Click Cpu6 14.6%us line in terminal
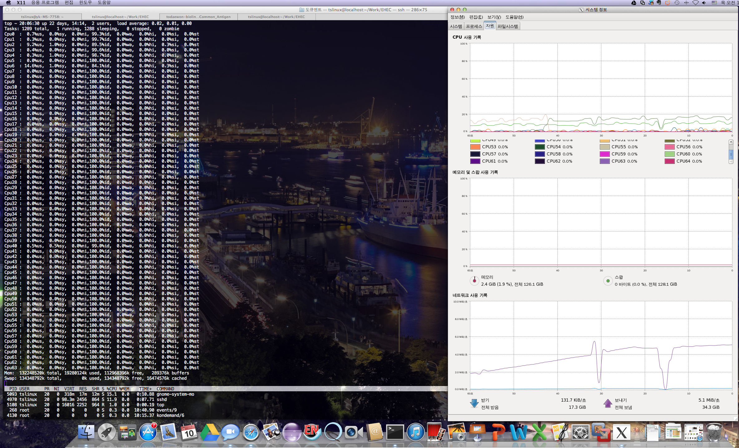This screenshot has width=739, height=448. click(102, 66)
